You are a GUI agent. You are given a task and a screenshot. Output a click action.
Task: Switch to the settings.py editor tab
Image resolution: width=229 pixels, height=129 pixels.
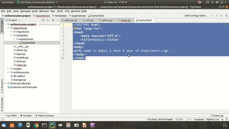71,20
